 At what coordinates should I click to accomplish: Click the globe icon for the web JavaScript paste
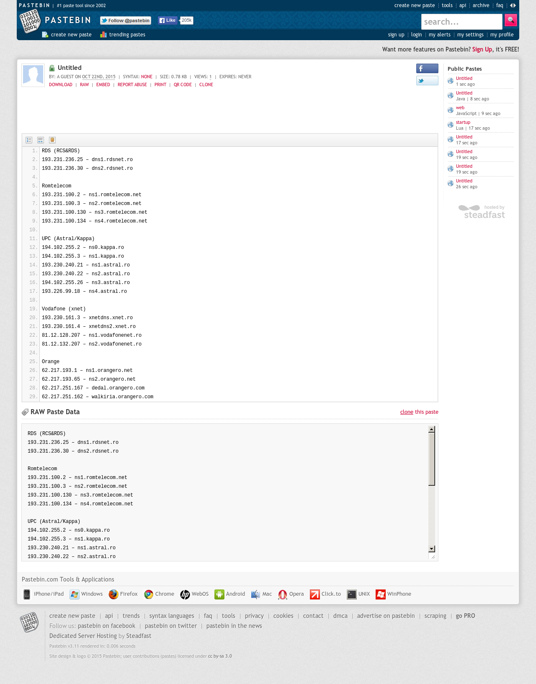[451, 110]
